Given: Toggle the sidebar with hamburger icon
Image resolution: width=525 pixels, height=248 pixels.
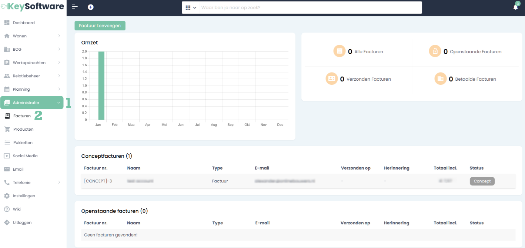Looking at the screenshot, I should (75, 7).
